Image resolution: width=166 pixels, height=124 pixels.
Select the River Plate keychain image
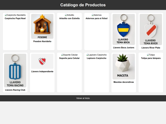pos(151,29)
